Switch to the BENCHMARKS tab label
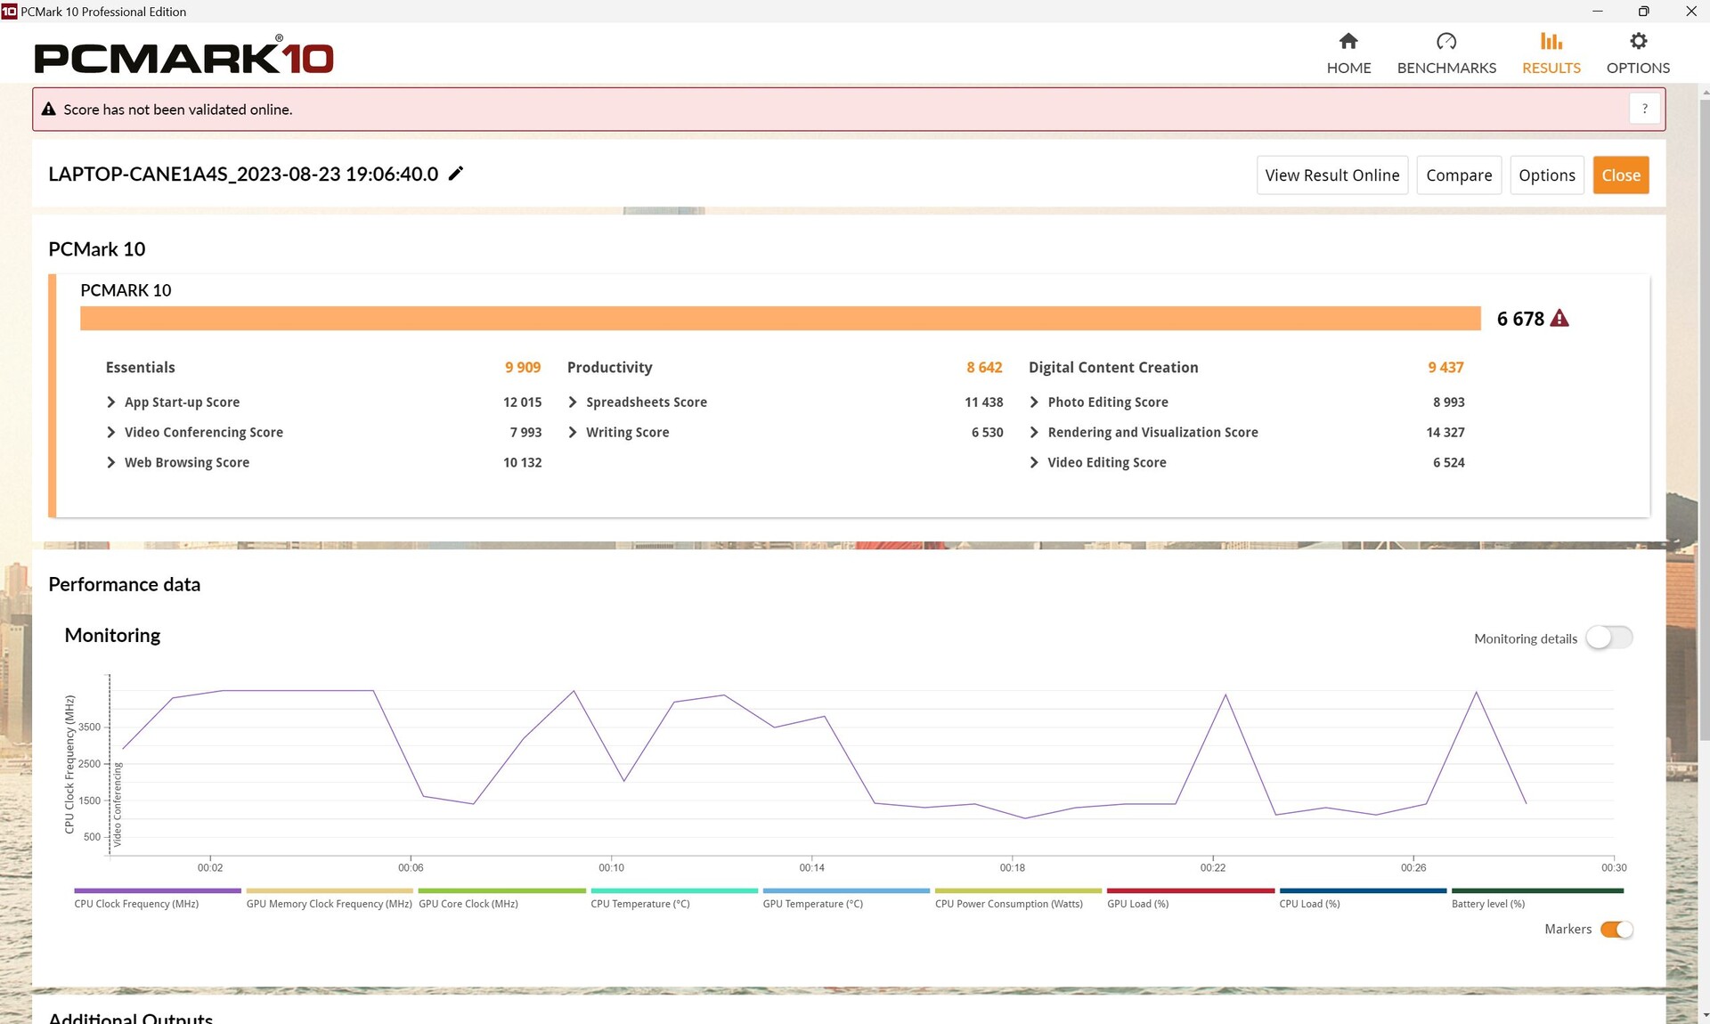This screenshot has height=1024, width=1710. coord(1446,68)
